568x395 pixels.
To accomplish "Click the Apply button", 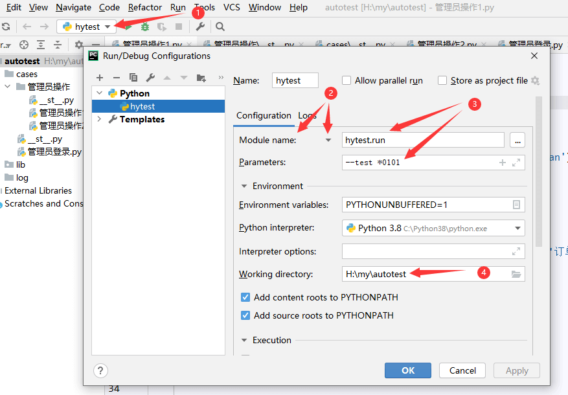I will tap(517, 370).
